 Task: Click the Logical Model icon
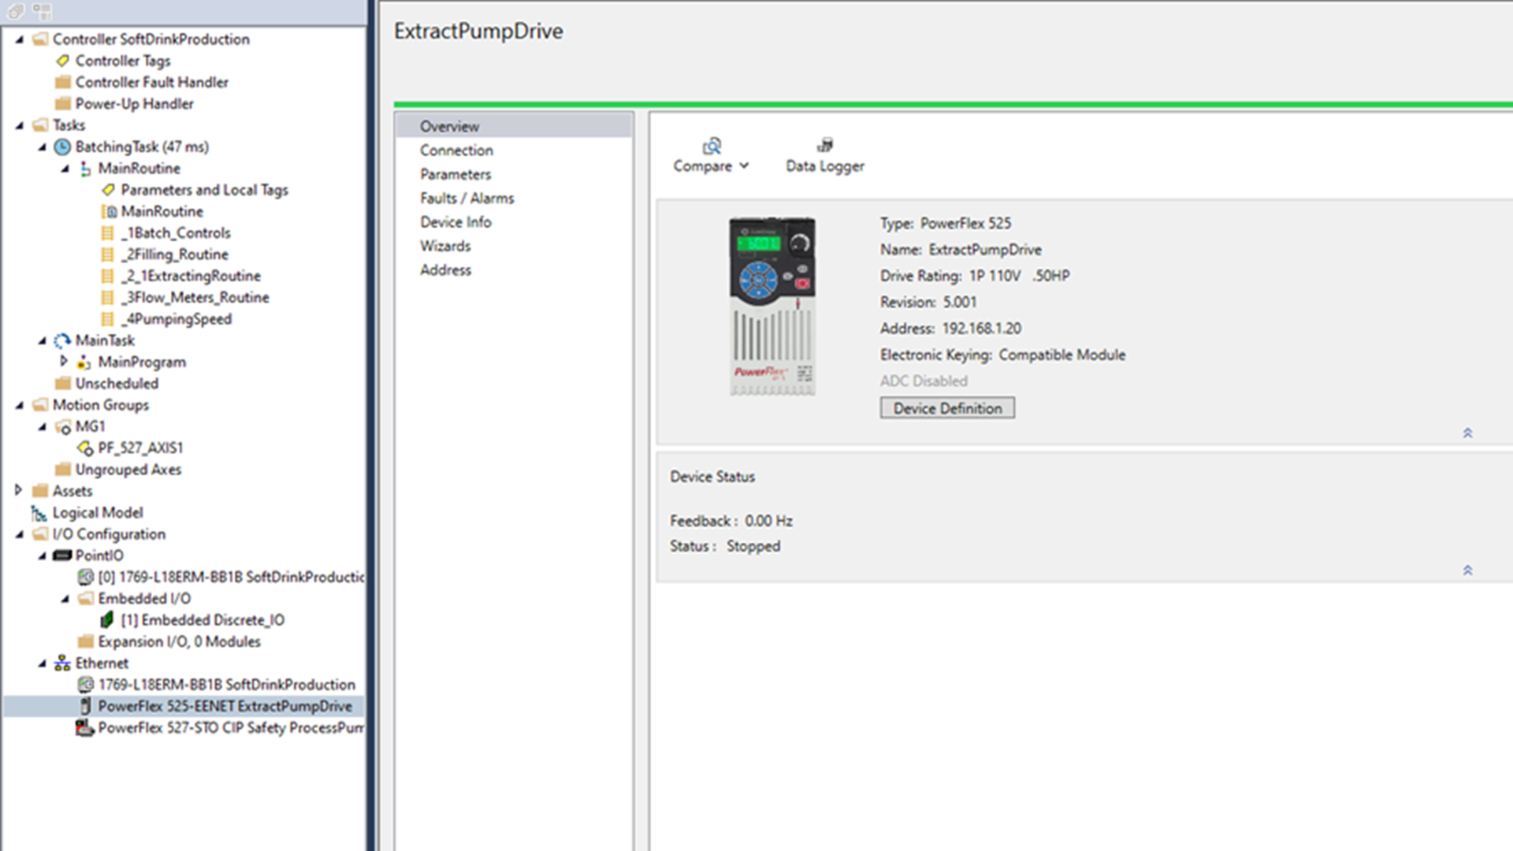tap(39, 513)
